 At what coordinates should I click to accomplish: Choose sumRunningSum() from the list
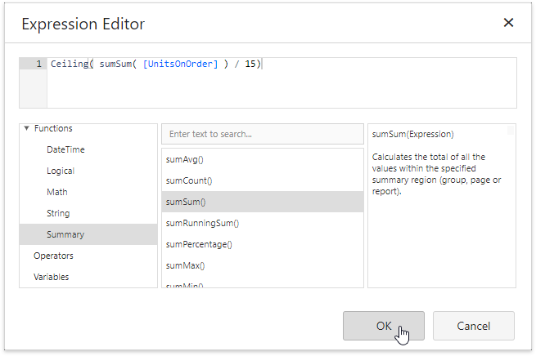tap(202, 223)
